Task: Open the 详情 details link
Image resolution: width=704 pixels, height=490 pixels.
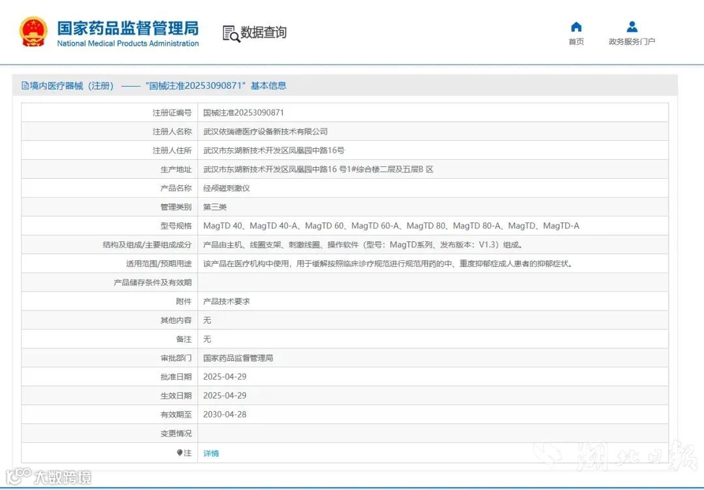Action: pos(211,453)
